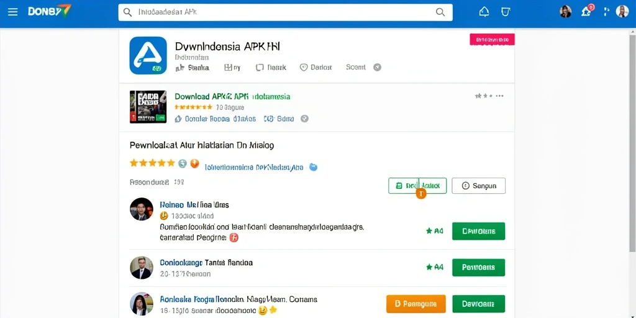Click the red icon at end of first review
Screen dimensions: 636x318
[234, 238]
